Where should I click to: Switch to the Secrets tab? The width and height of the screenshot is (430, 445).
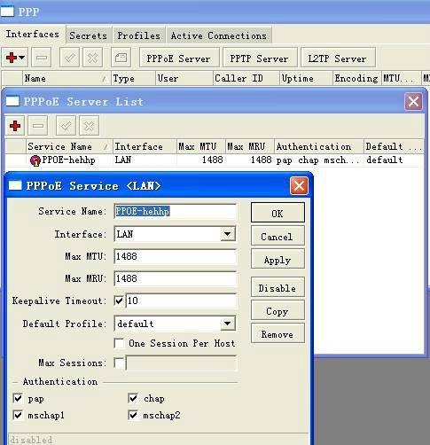point(88,35)
